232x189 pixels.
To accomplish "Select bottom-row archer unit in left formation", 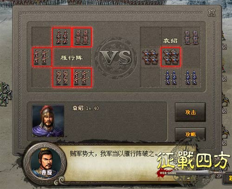I will tap(62, 78).
